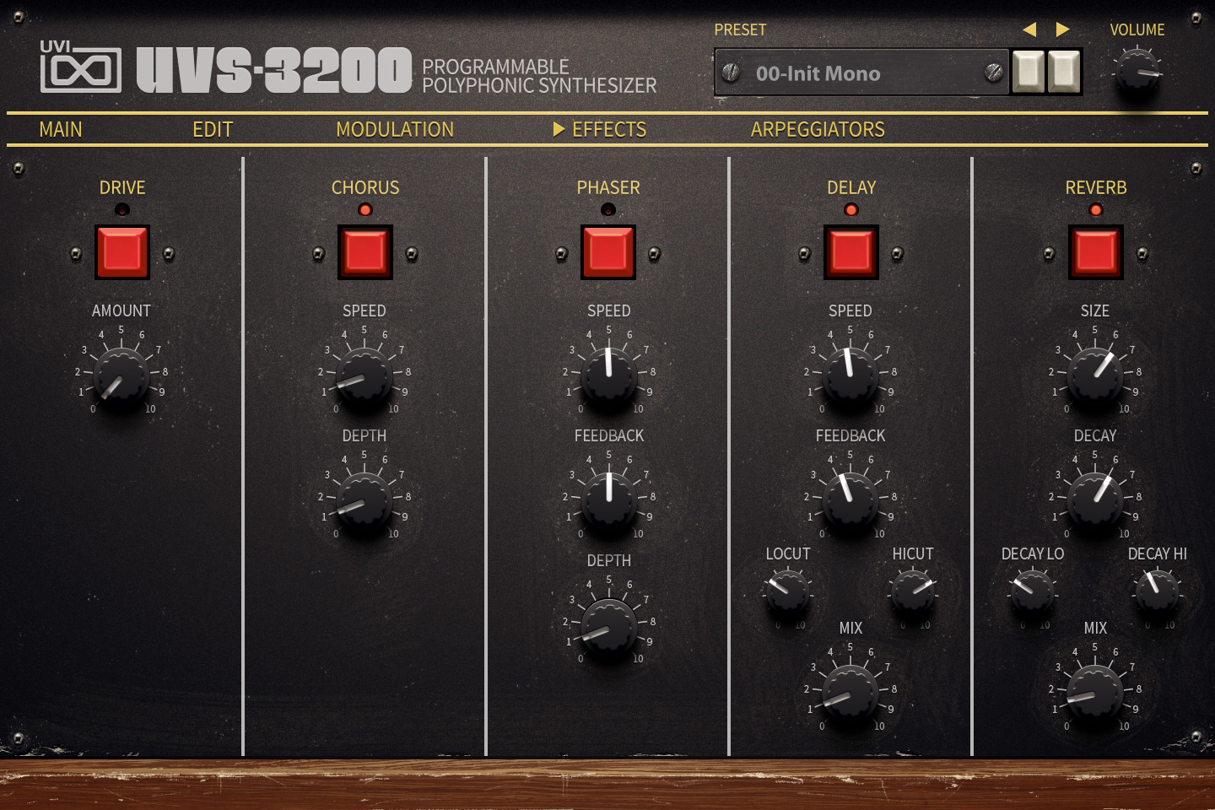1215x810 pixels.
Task: Select the ARPEGGIATORS tab
Action: [818, 129]
